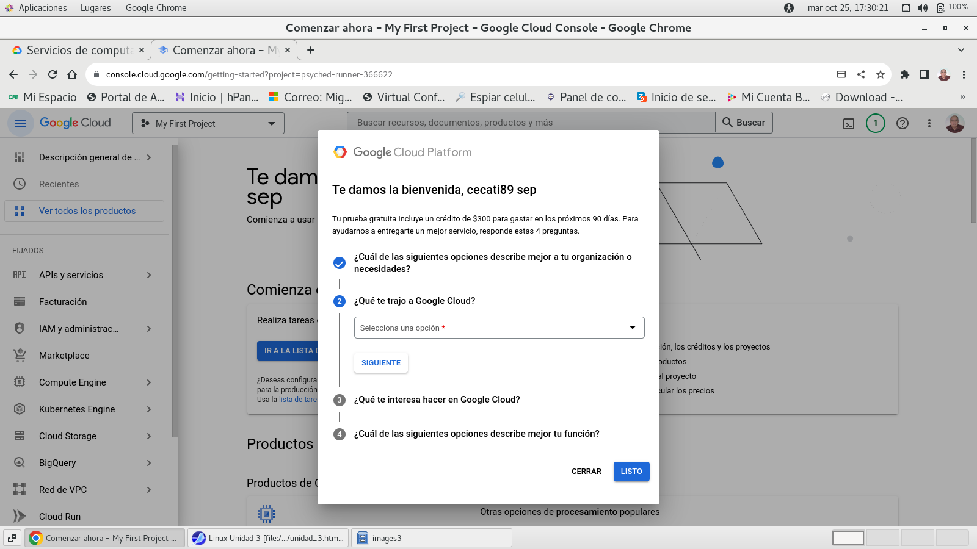Select the completed step one checkmark
Image resolution: width=977 pixels, height=549 pixels.
point(340,263)
